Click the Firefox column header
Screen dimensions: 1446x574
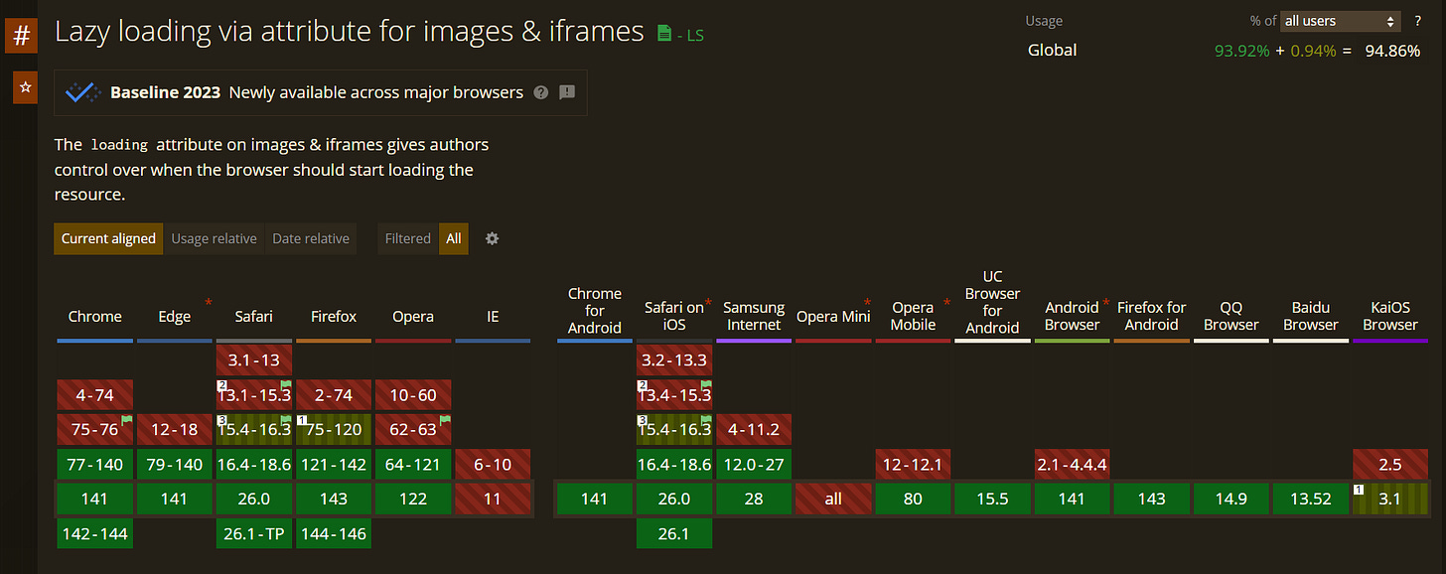point(334,316)
